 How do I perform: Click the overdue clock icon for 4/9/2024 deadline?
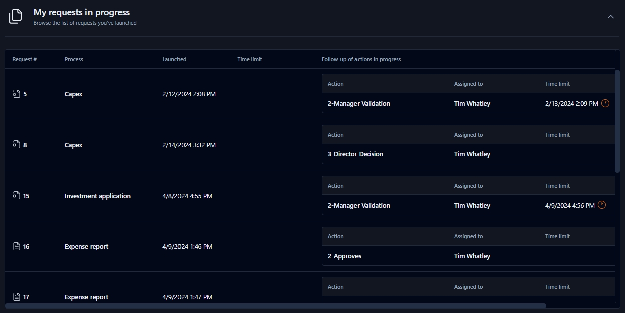coord(602,205)
